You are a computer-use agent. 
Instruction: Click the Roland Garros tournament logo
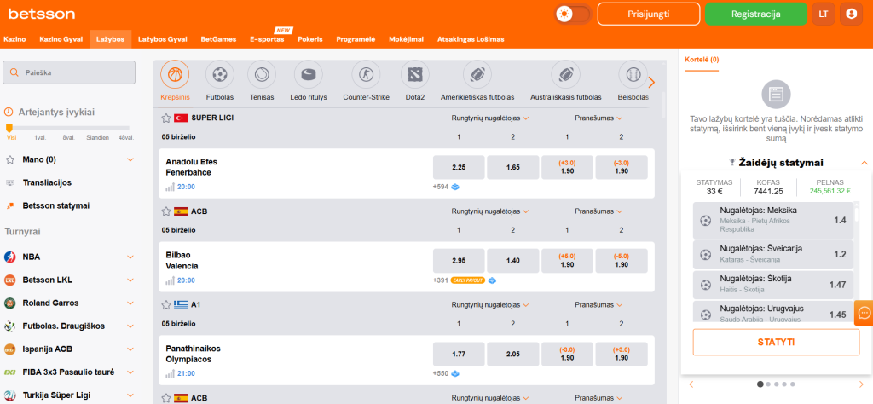pyautogui.click(x=9, y=303)
